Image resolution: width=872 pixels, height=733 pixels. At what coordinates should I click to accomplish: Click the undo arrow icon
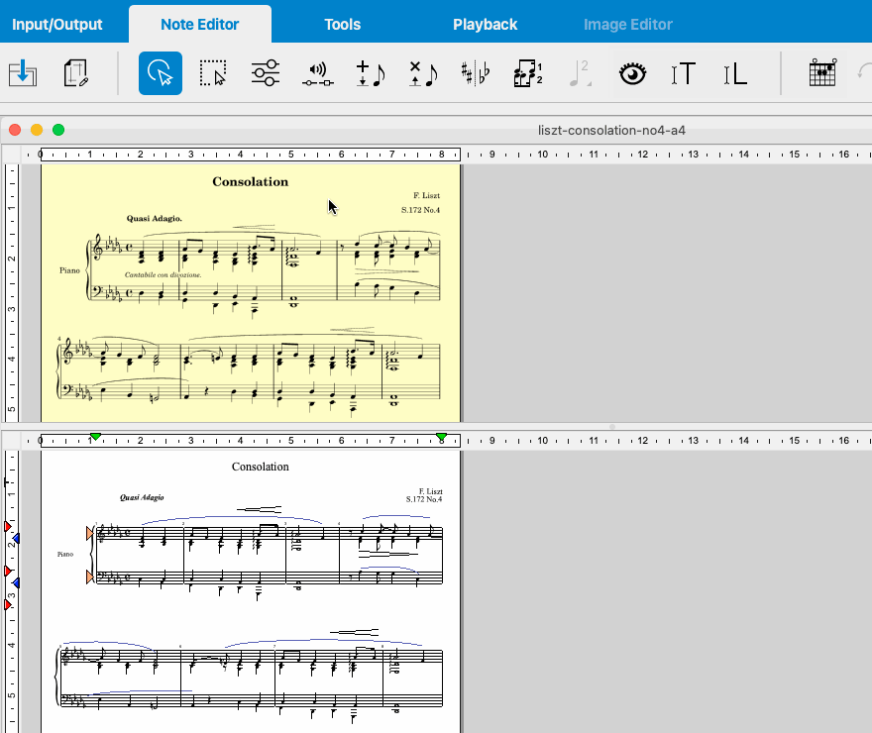(x=865, y=72)
